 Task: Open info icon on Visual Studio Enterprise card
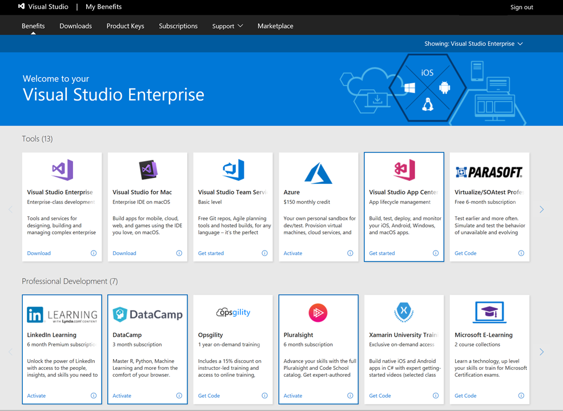(x=94, y=253)
